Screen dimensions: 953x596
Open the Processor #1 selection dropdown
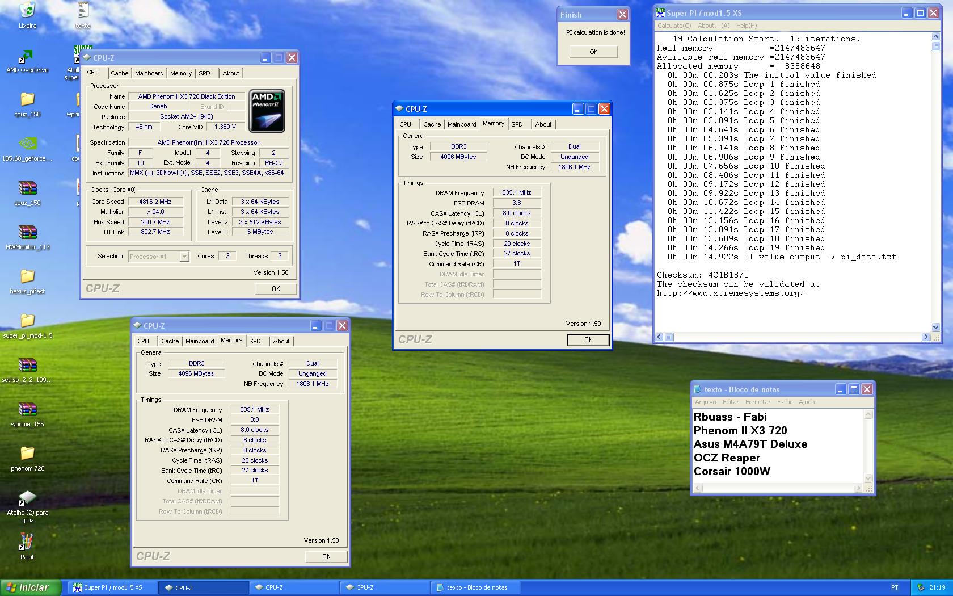(184, 257)
